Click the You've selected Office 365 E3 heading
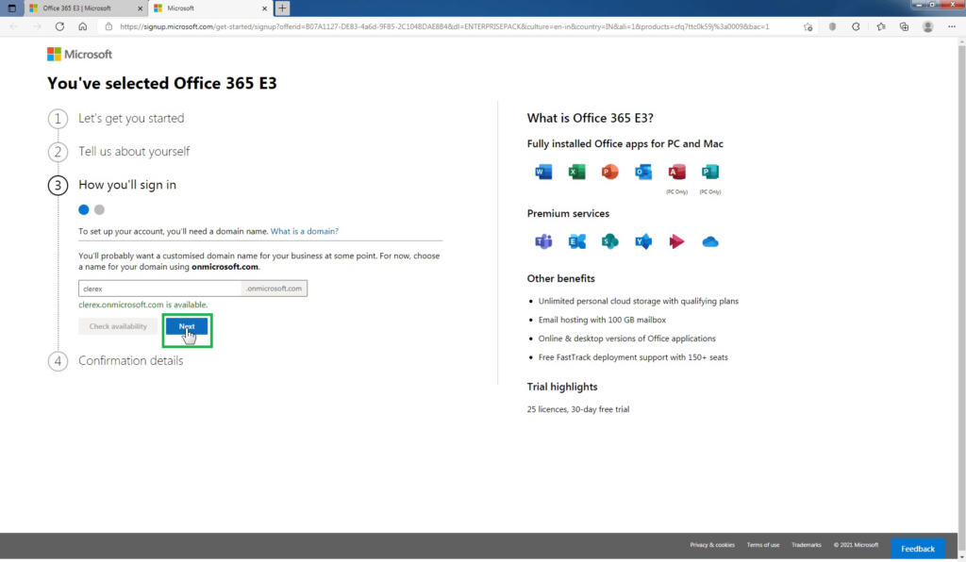966x562 pixels. 162,83
